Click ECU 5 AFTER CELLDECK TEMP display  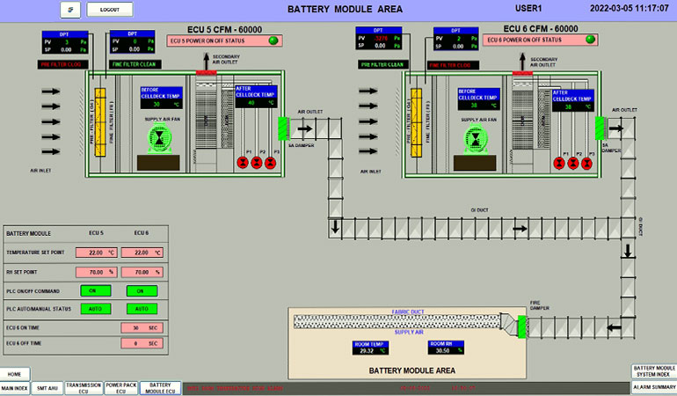256,97
